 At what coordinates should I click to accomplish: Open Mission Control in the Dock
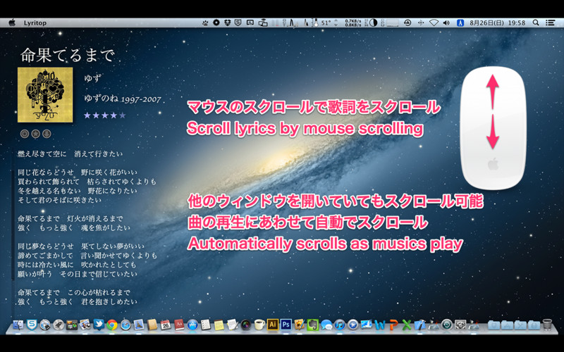tap(72, 325)
